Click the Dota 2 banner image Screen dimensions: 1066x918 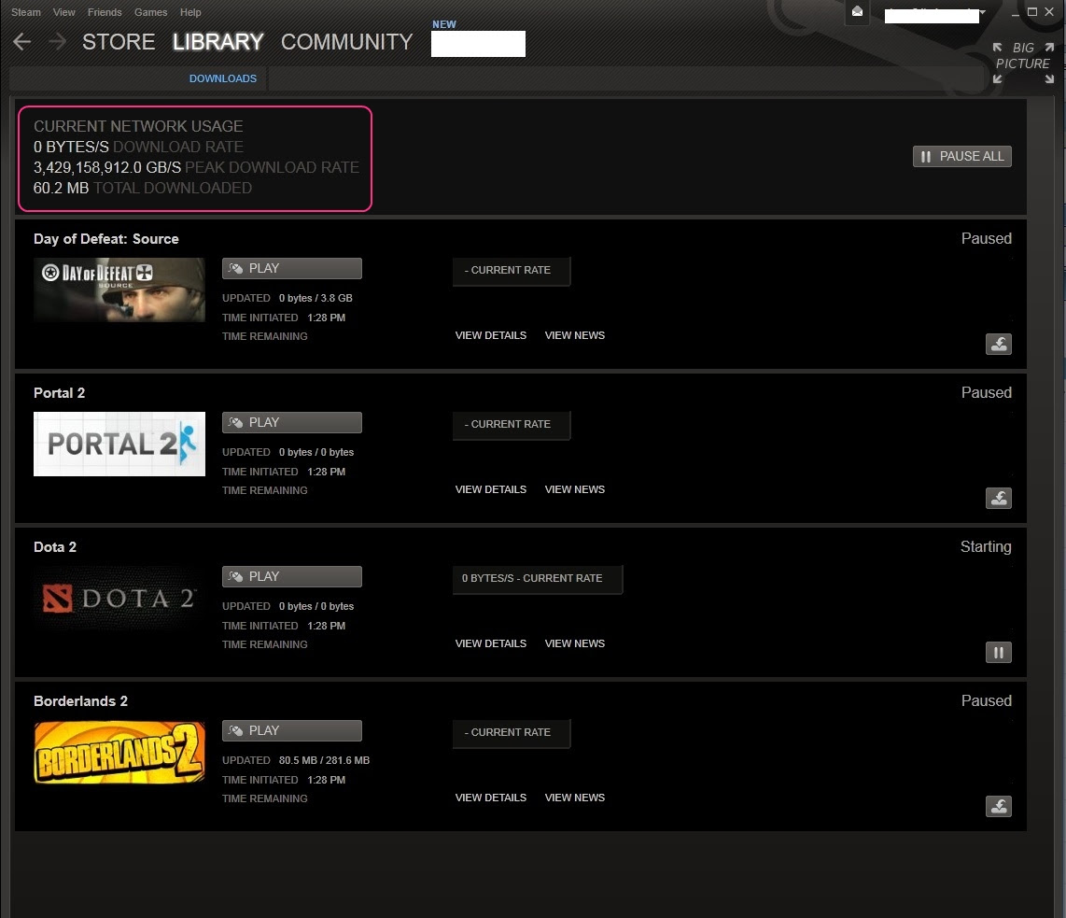point(119,598)
